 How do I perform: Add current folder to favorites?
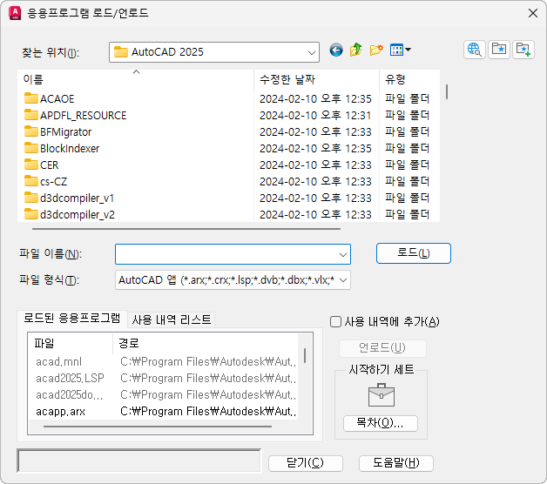[523, 50]
